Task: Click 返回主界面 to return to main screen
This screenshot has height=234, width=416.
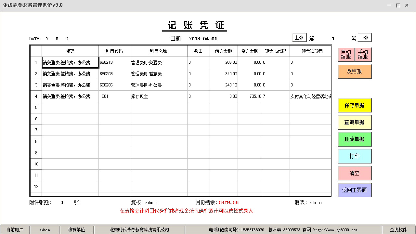Action: tap(355, 190)
